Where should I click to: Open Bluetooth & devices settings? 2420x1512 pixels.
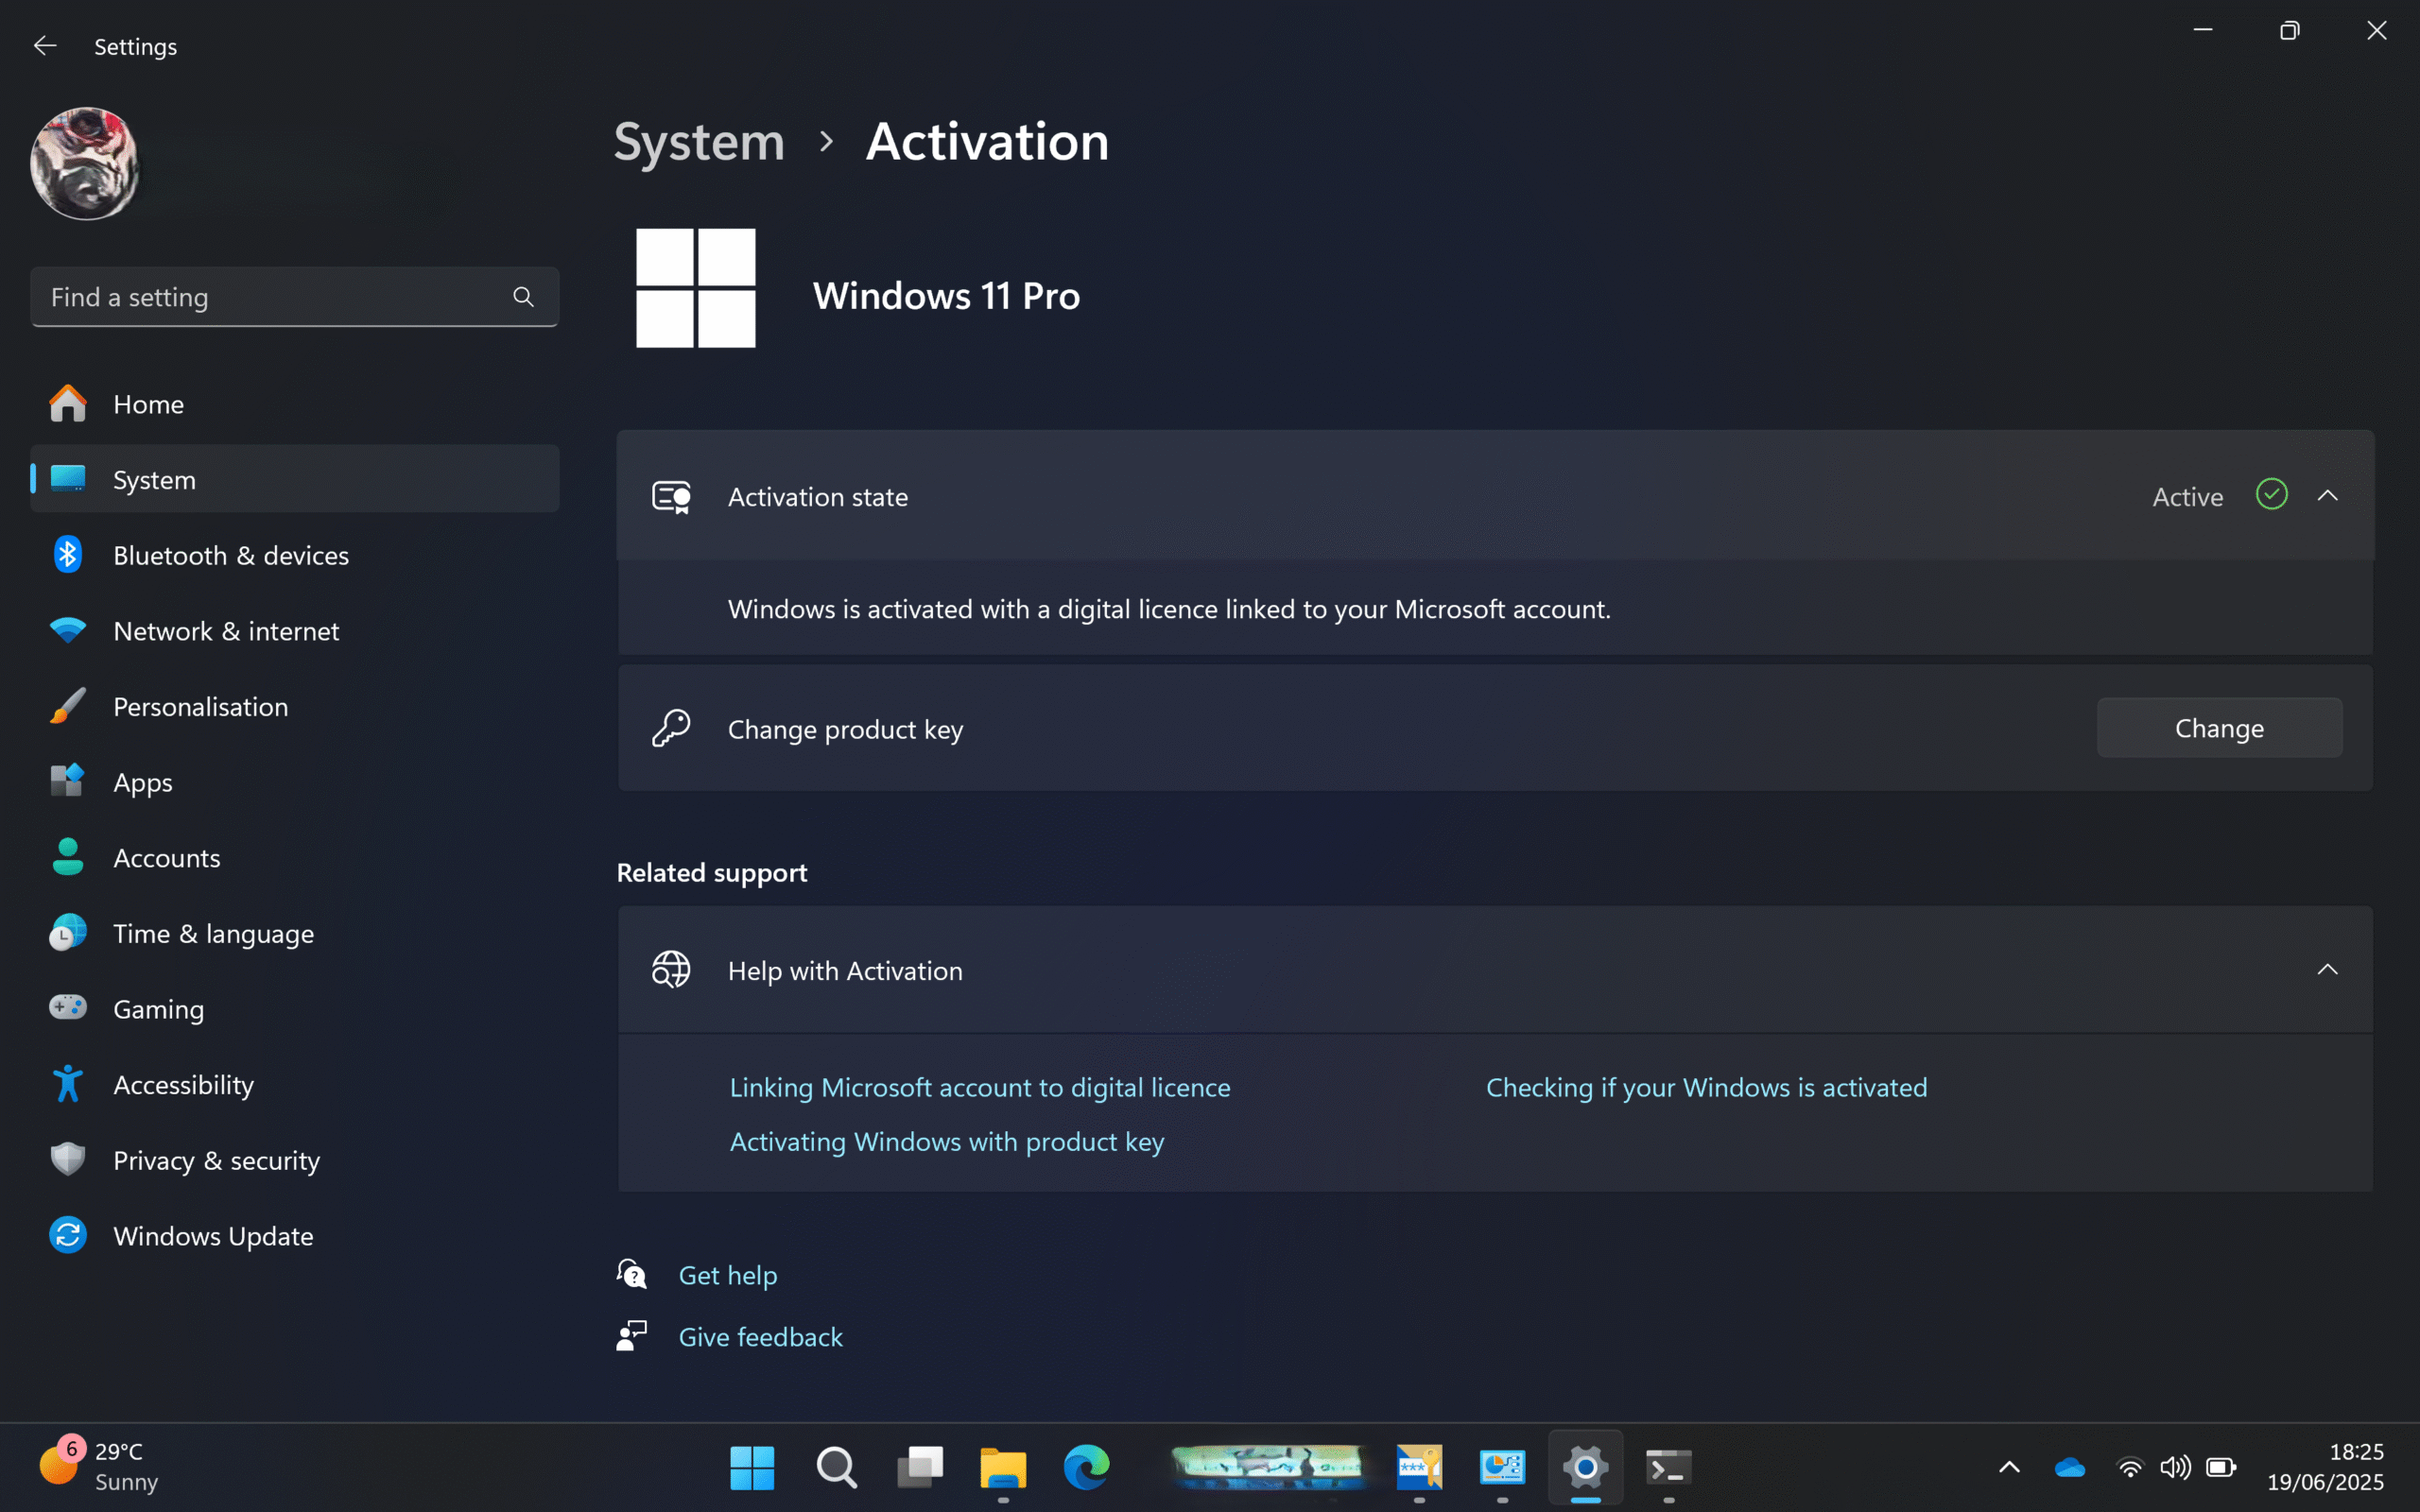(x=294, y=555)
